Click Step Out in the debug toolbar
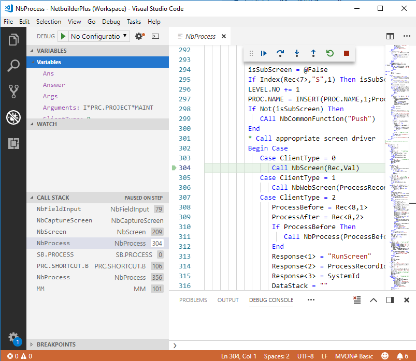Screen dimensions: 416x361 [313, 53]
